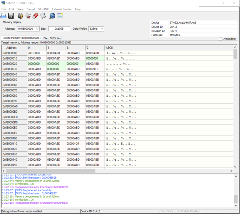
Task: Select cell 08000A6D in first row
Action: point(56,53)
